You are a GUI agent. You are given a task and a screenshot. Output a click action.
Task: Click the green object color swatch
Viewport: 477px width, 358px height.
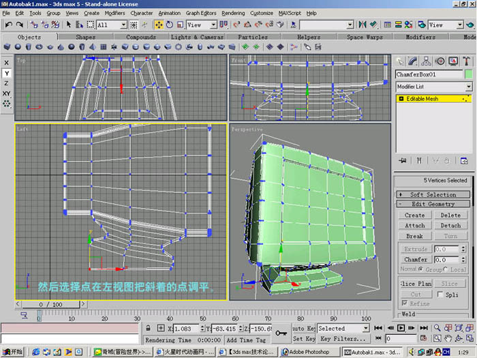tap(469, 74)
